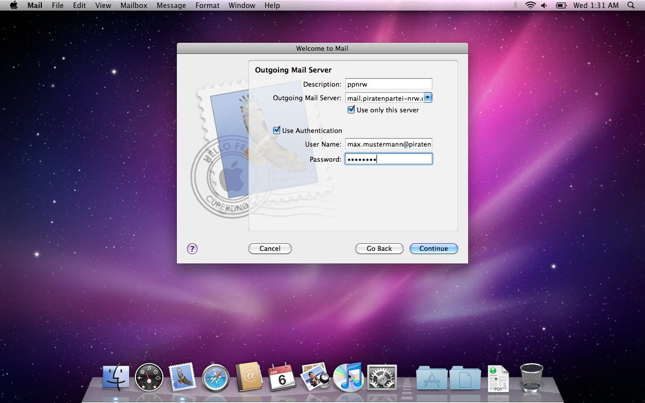
Task: Uncheck Use only this server
Action: (351, 110)
